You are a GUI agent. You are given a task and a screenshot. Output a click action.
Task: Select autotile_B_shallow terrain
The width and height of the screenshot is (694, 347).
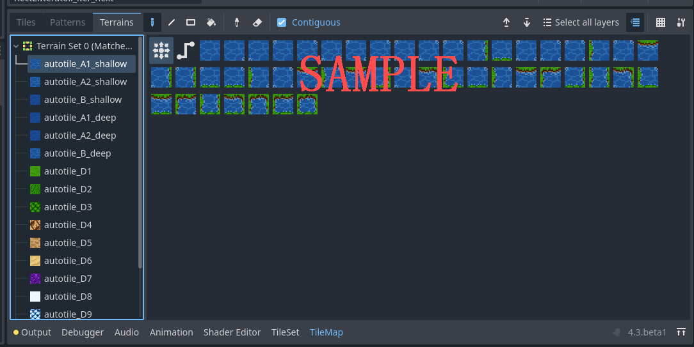tap(81, 100)
